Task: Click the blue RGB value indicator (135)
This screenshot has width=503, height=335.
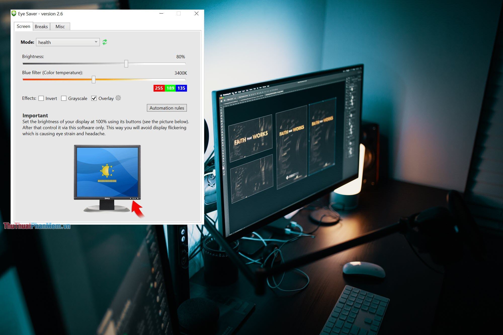Action: pyautogui.click(x=181, y=88)
